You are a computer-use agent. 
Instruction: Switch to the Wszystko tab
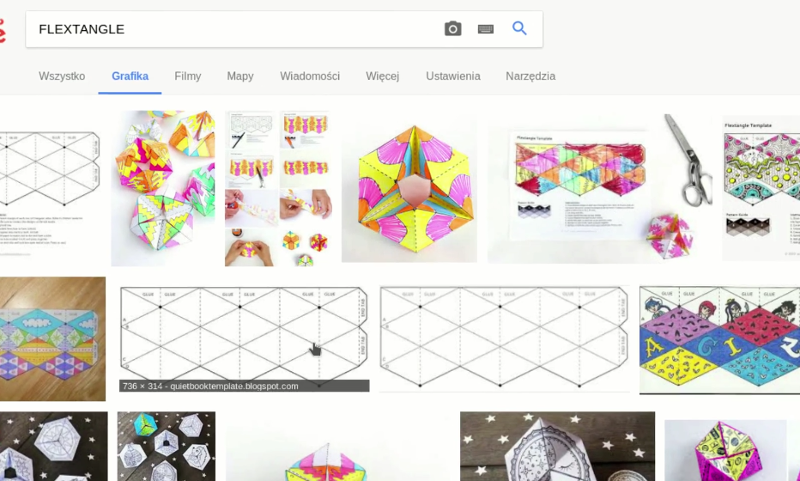click(62, 76)
